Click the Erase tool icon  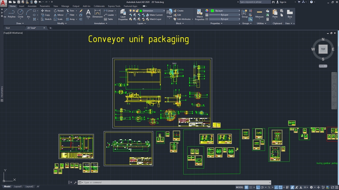[81, 11]
